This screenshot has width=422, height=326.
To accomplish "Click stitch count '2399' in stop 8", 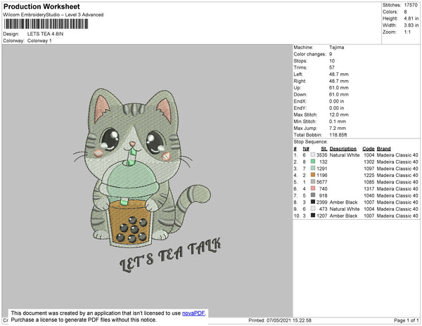I will 321,202.
